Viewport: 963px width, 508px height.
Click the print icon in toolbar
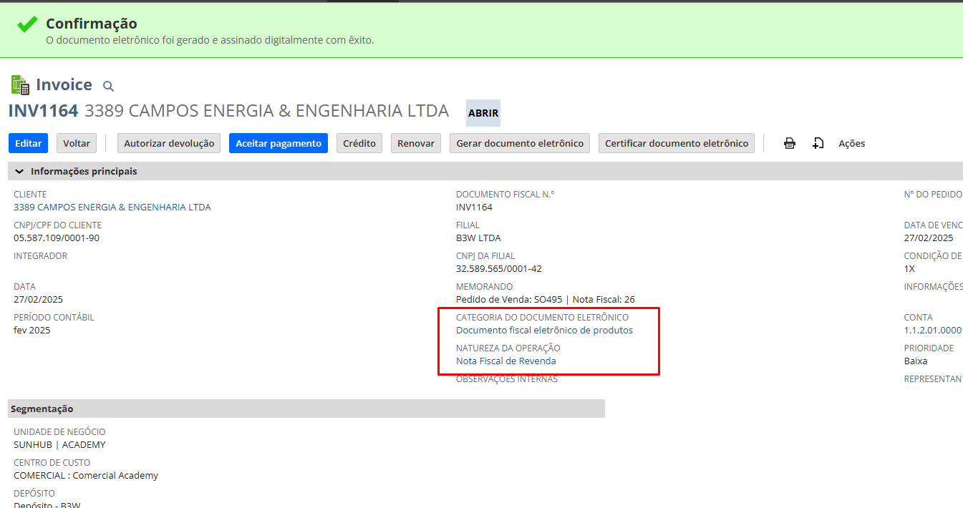(x=789, y=143)
